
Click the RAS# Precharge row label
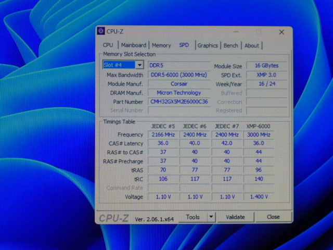[x=123, y=161]
